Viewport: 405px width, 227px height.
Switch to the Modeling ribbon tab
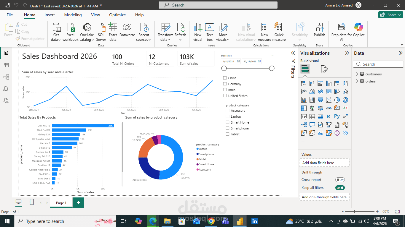[x=73, y=15]
